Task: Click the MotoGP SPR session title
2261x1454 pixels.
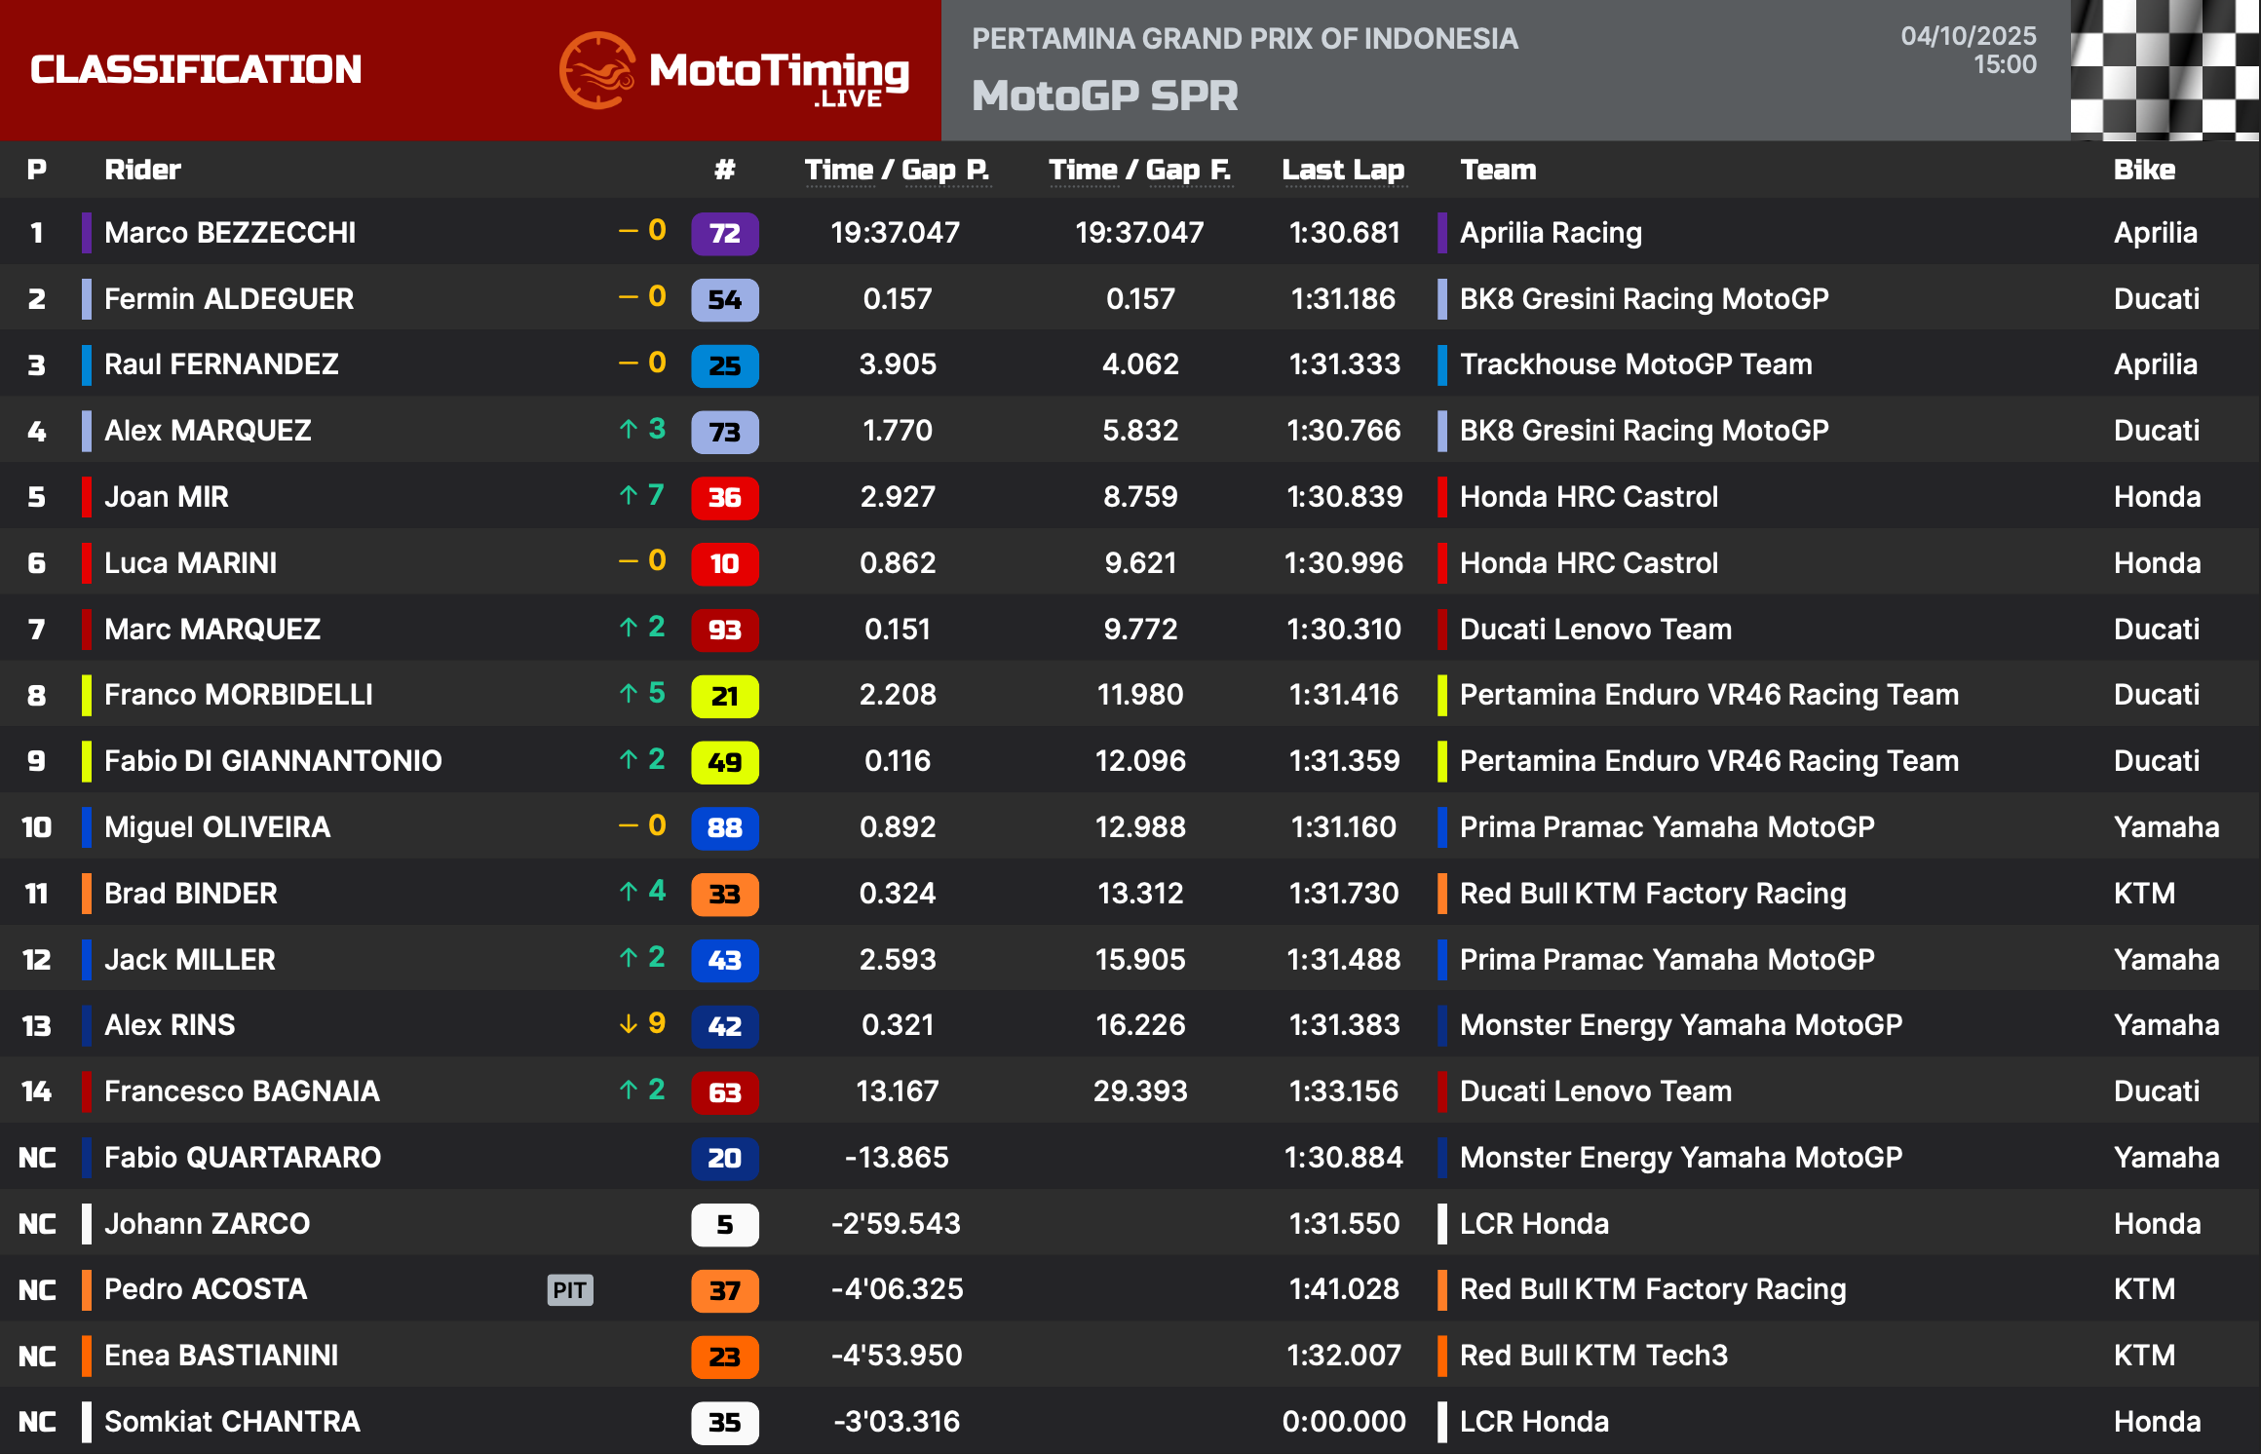Action: (1104, 96)
